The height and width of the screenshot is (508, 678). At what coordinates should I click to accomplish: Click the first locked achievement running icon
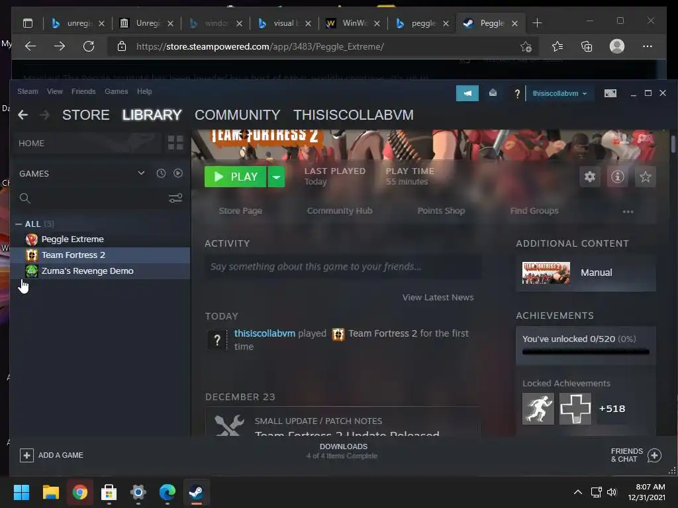[x=538, y=409]
